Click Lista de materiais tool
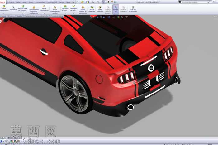This screenshot has height=145, width=218. pyautogui.click(x=92, y=9)
